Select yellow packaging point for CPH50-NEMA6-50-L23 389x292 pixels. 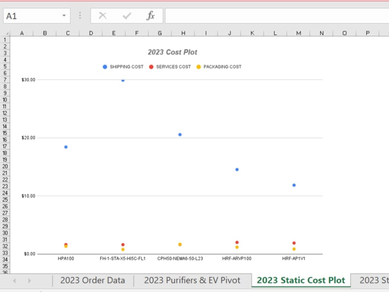point(180,245)
